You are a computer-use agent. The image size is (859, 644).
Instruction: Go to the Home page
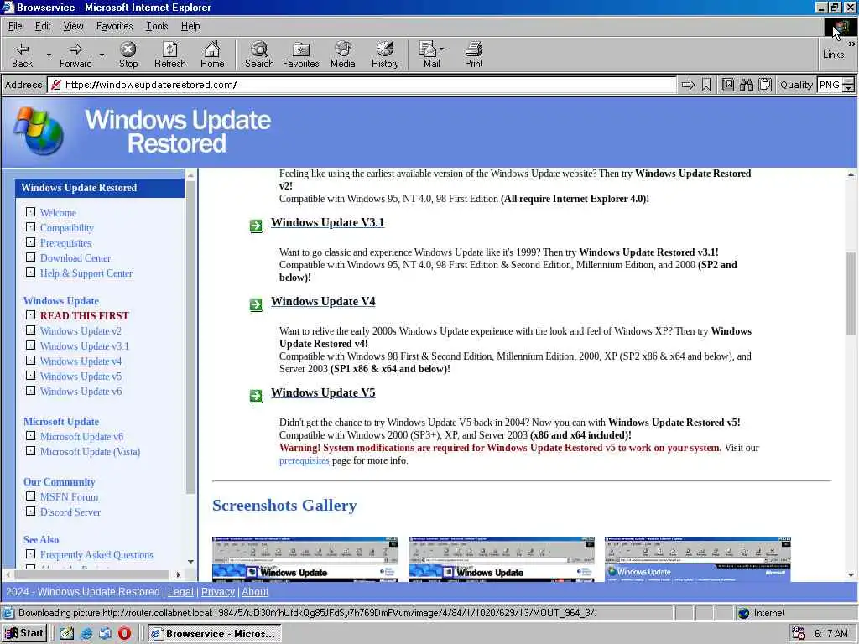tap(212, 55)
